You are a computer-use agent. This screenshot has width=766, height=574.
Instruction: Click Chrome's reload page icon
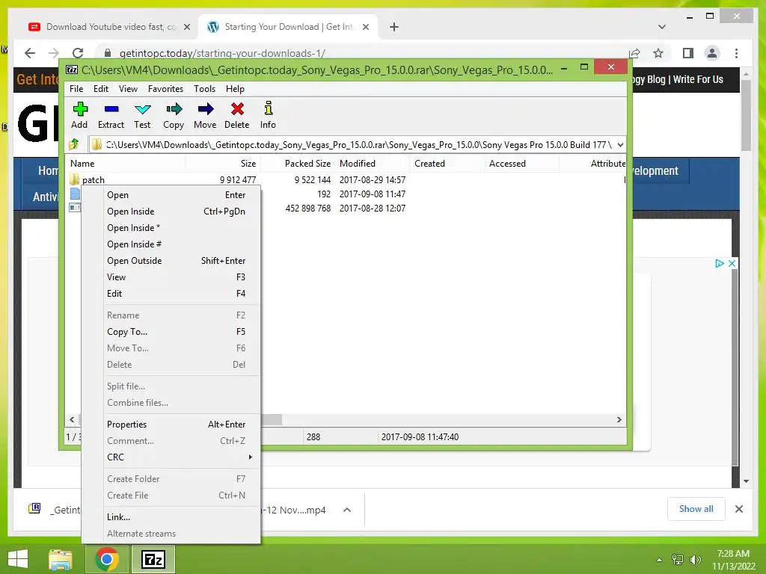click(78, 53)
